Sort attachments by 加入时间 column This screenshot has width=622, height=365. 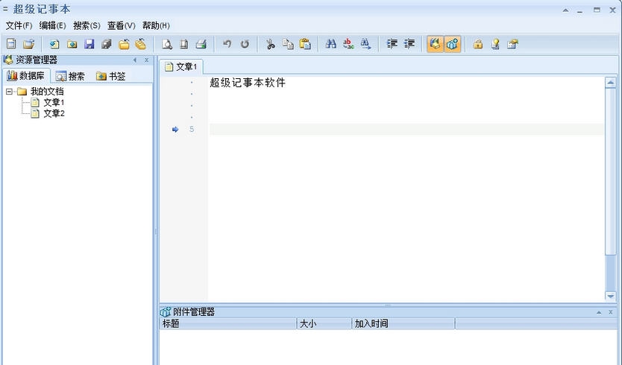[x=403, y=324]
